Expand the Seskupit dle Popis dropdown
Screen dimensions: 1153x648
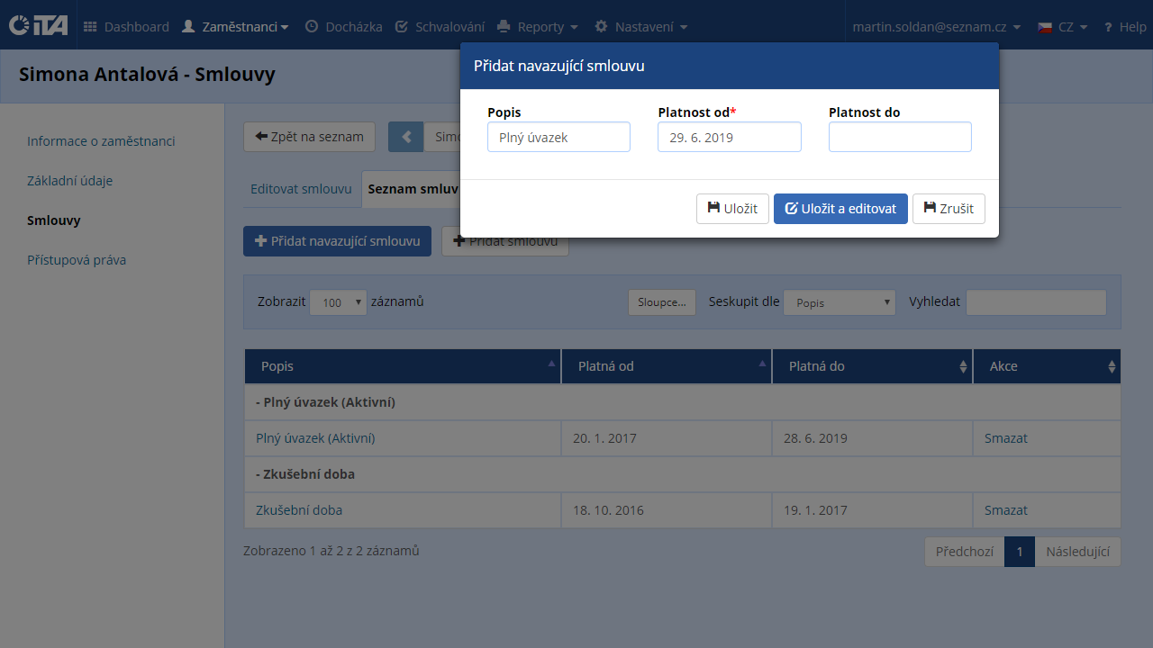(840, 302)
